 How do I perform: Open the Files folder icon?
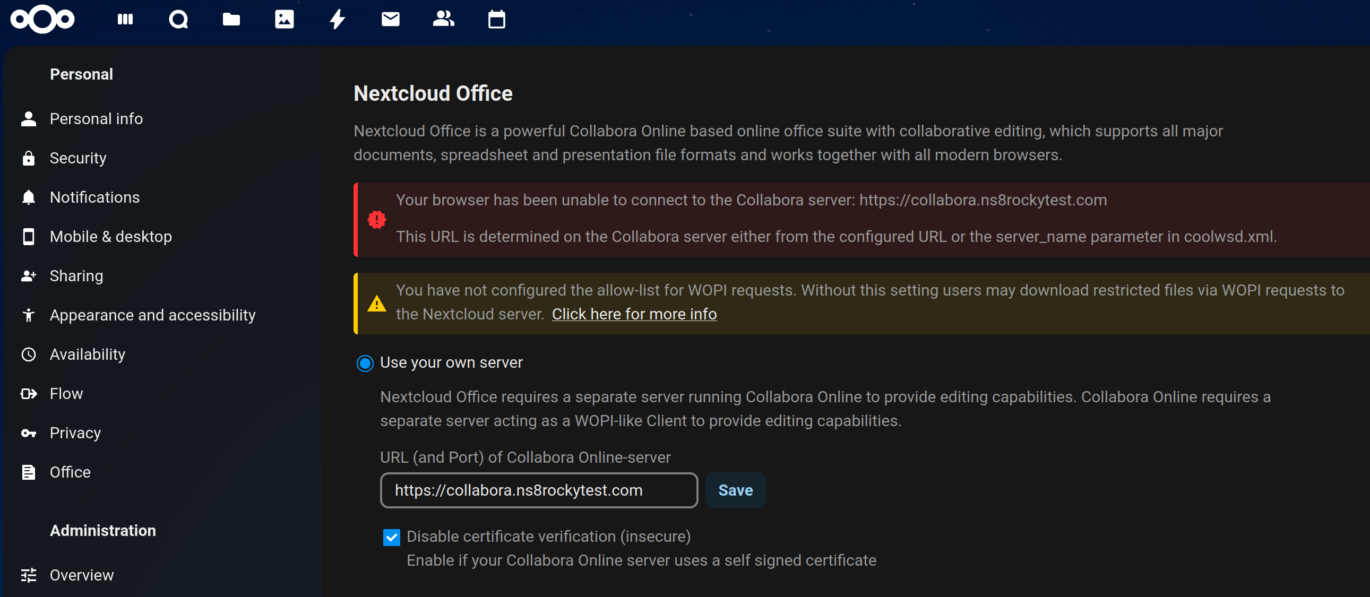pos(231,19)
